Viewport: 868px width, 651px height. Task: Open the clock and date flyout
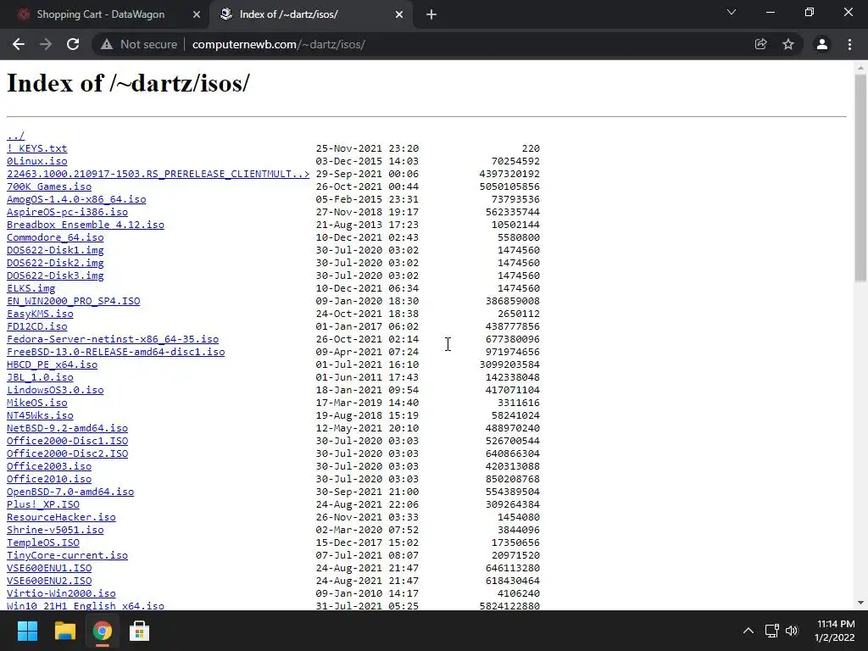click(835, 631)
